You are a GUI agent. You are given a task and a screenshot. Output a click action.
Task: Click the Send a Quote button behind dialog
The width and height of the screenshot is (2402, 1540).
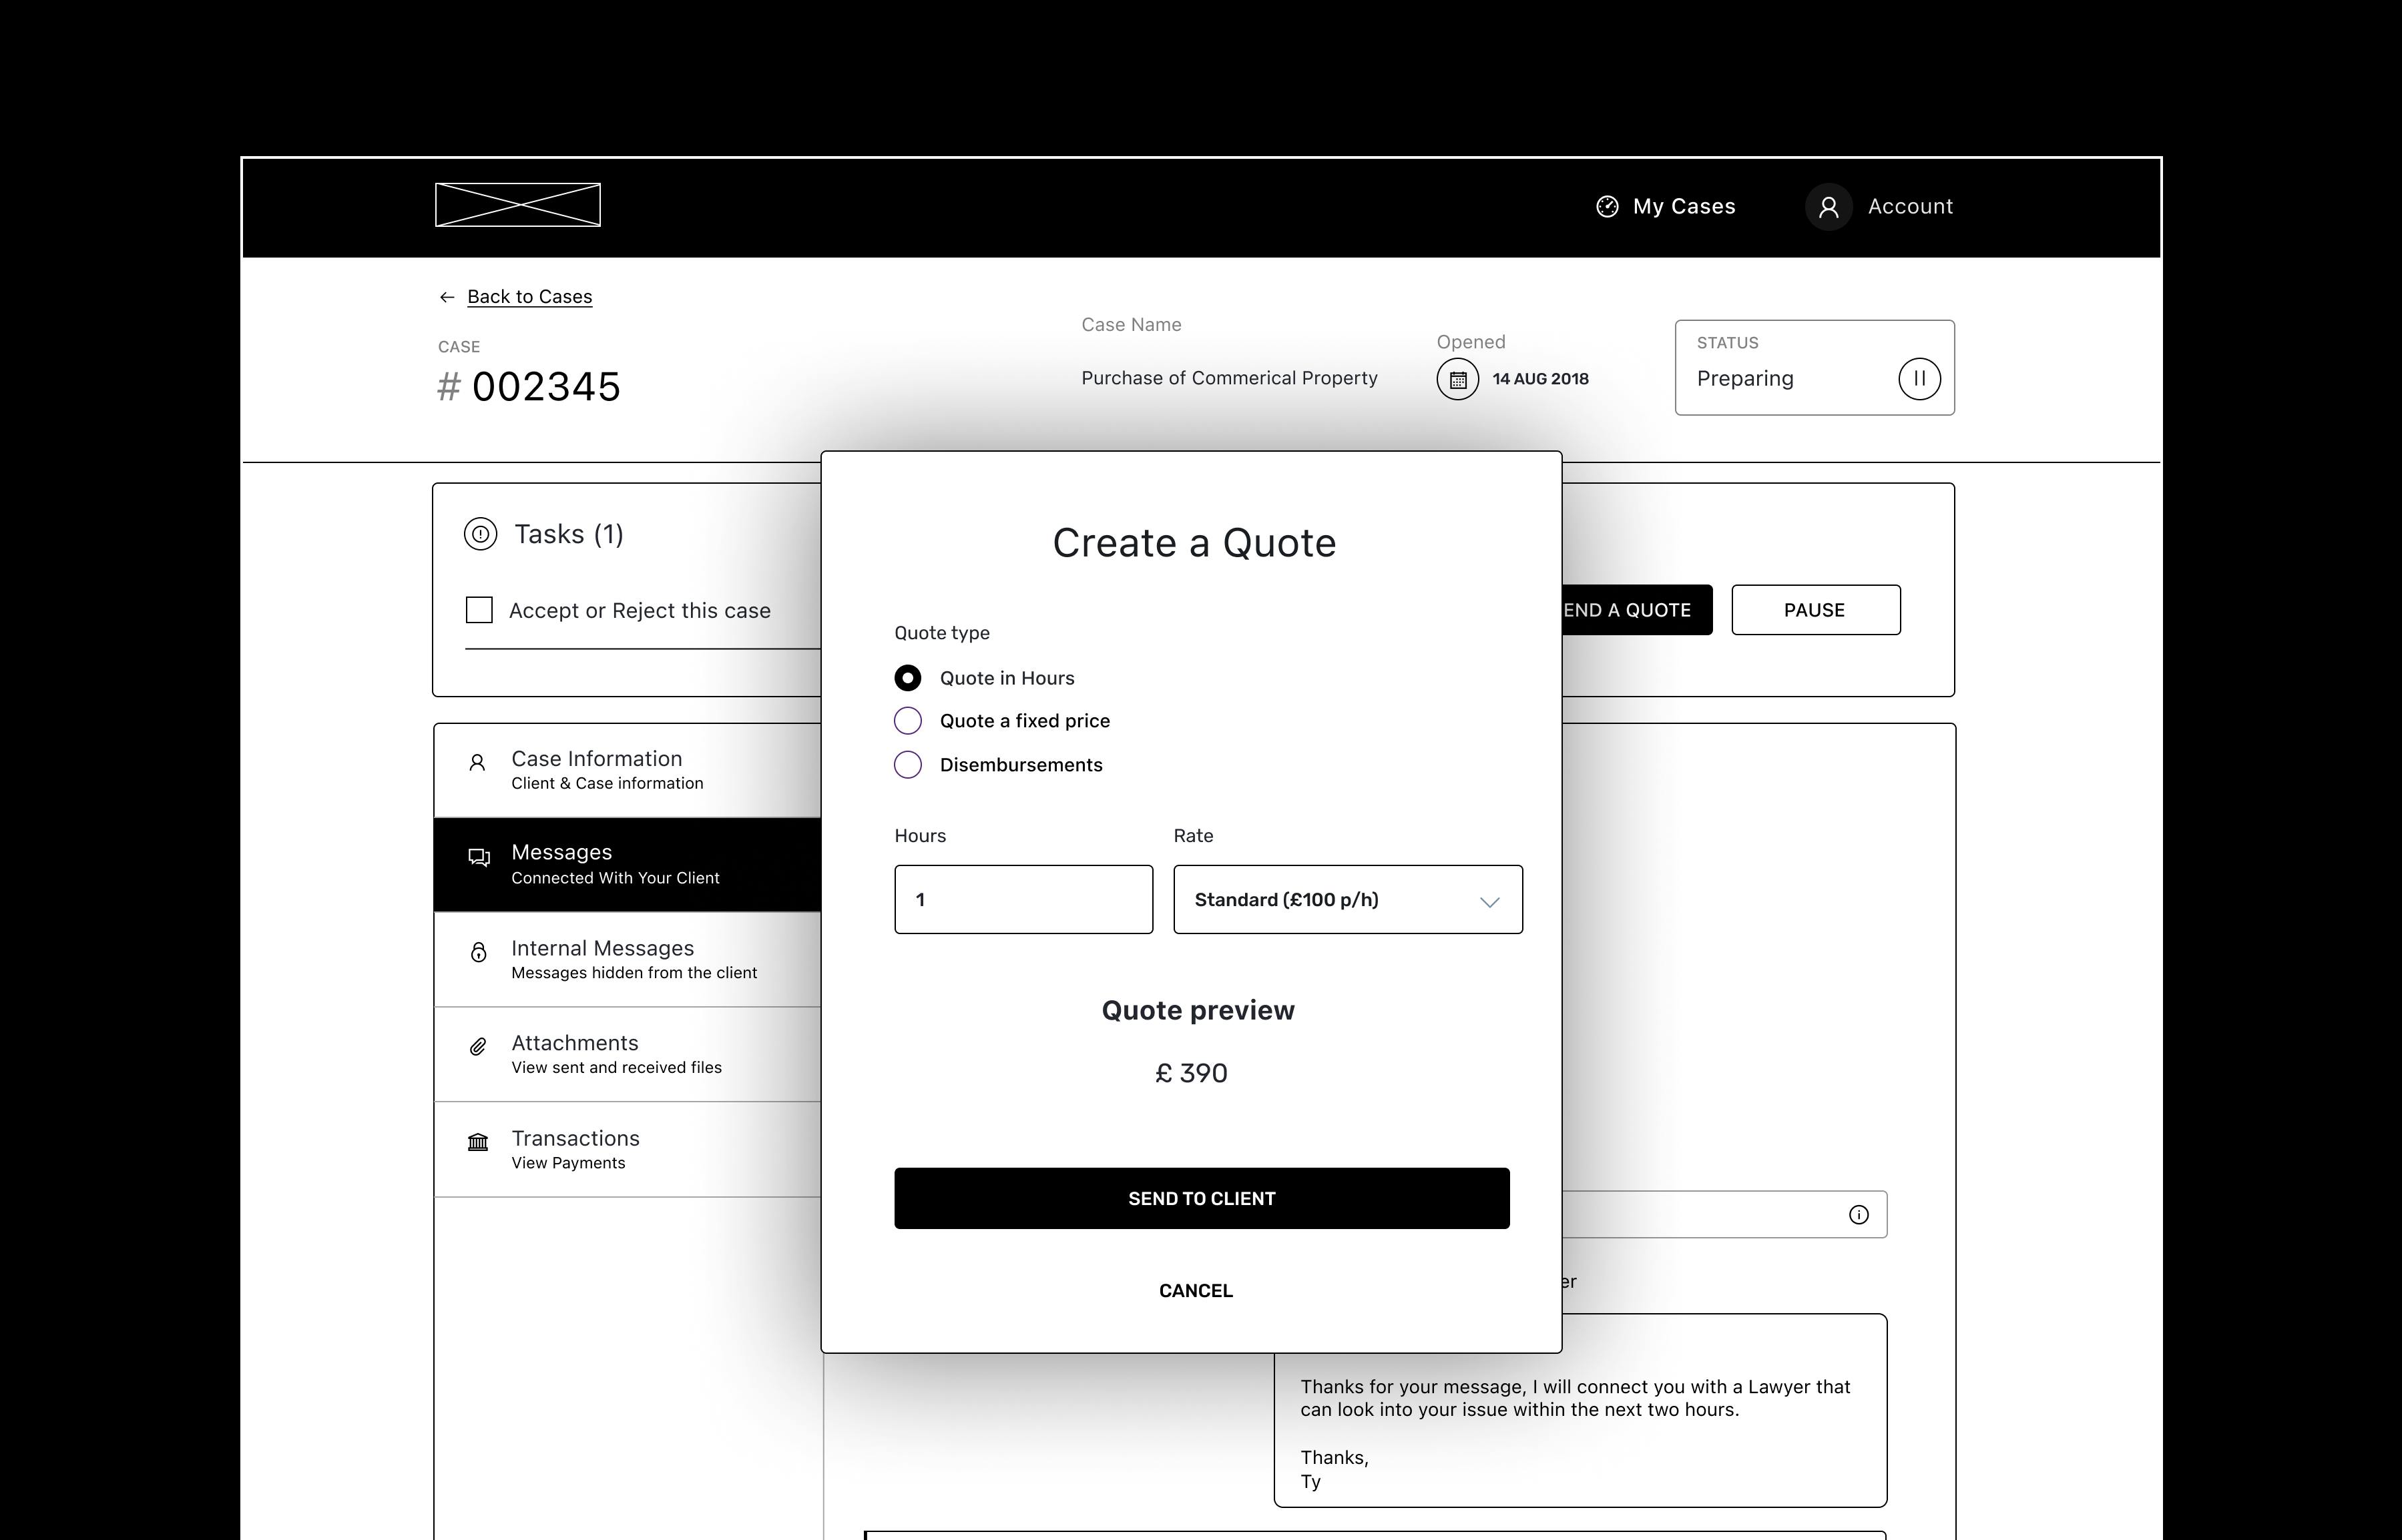(x=1637, y=610)
